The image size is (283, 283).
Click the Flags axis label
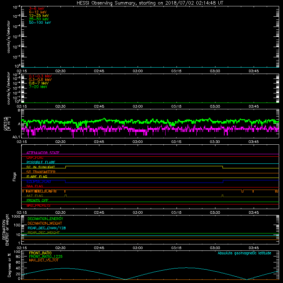click(15, 177)
